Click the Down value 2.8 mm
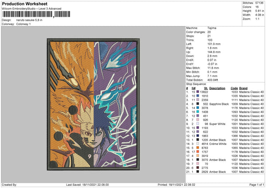This screenshot has width=266, height=188. (x=212, y=56)
